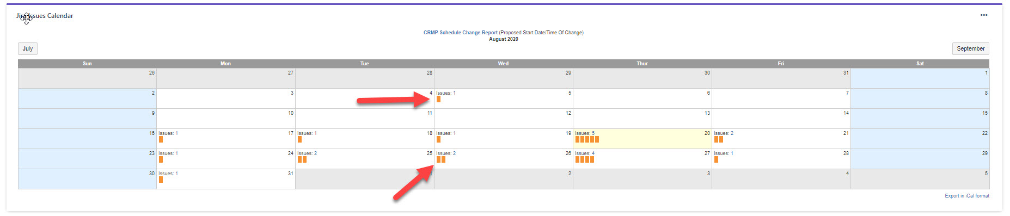1010x216 pixels.
Task: Click the Jira Issues Calendar gadget title
Action: coord(45,16)
